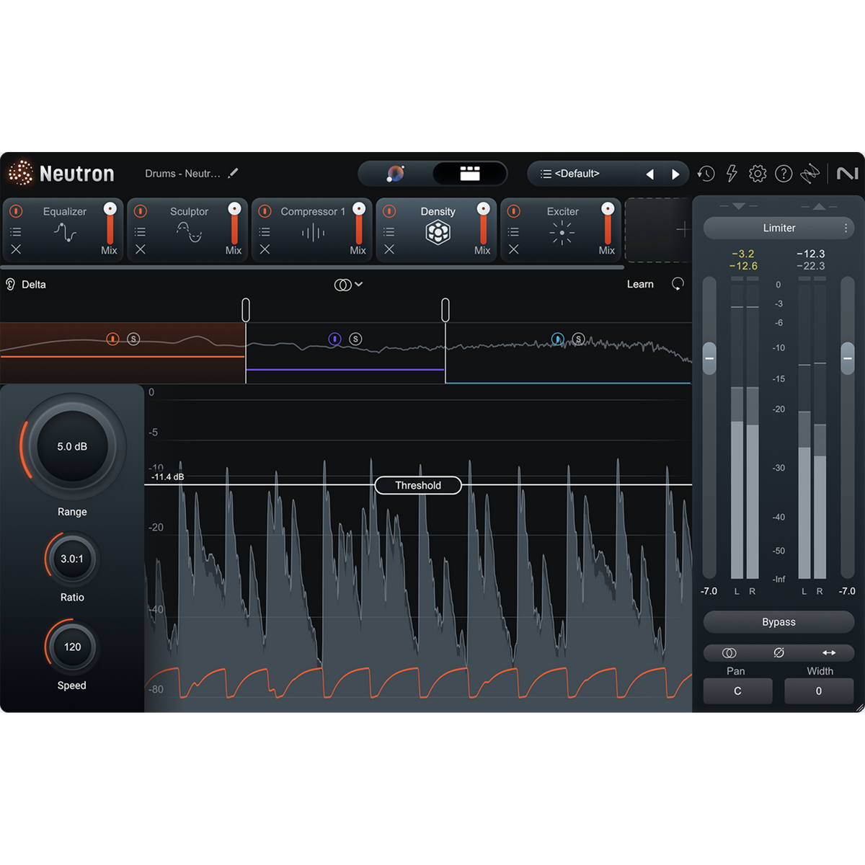
Task: Click the Learn crossover button
Action: point(640,285)
